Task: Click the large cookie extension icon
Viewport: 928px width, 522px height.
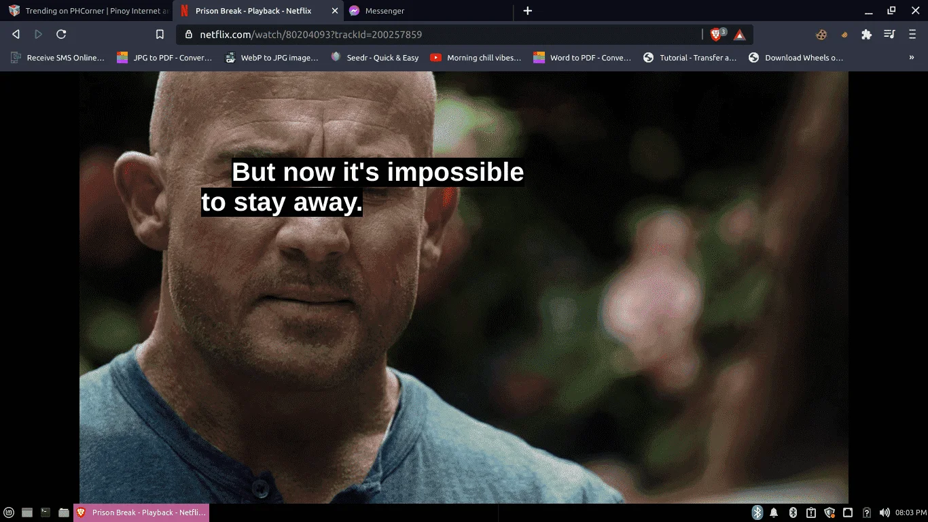Action: (x=821, y=35)
